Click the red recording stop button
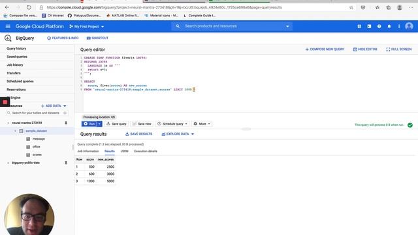Screen dimensions: 418x235 click(x=5, y=102)
